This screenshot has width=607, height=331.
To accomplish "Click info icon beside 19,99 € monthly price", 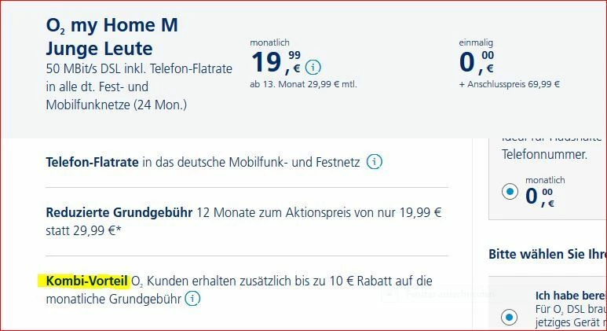I will (313, 65).
